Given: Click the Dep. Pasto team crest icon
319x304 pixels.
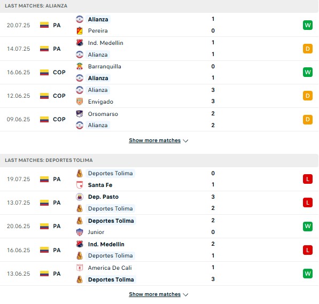Looking at the screenshot, I should [x=80, y=197].
